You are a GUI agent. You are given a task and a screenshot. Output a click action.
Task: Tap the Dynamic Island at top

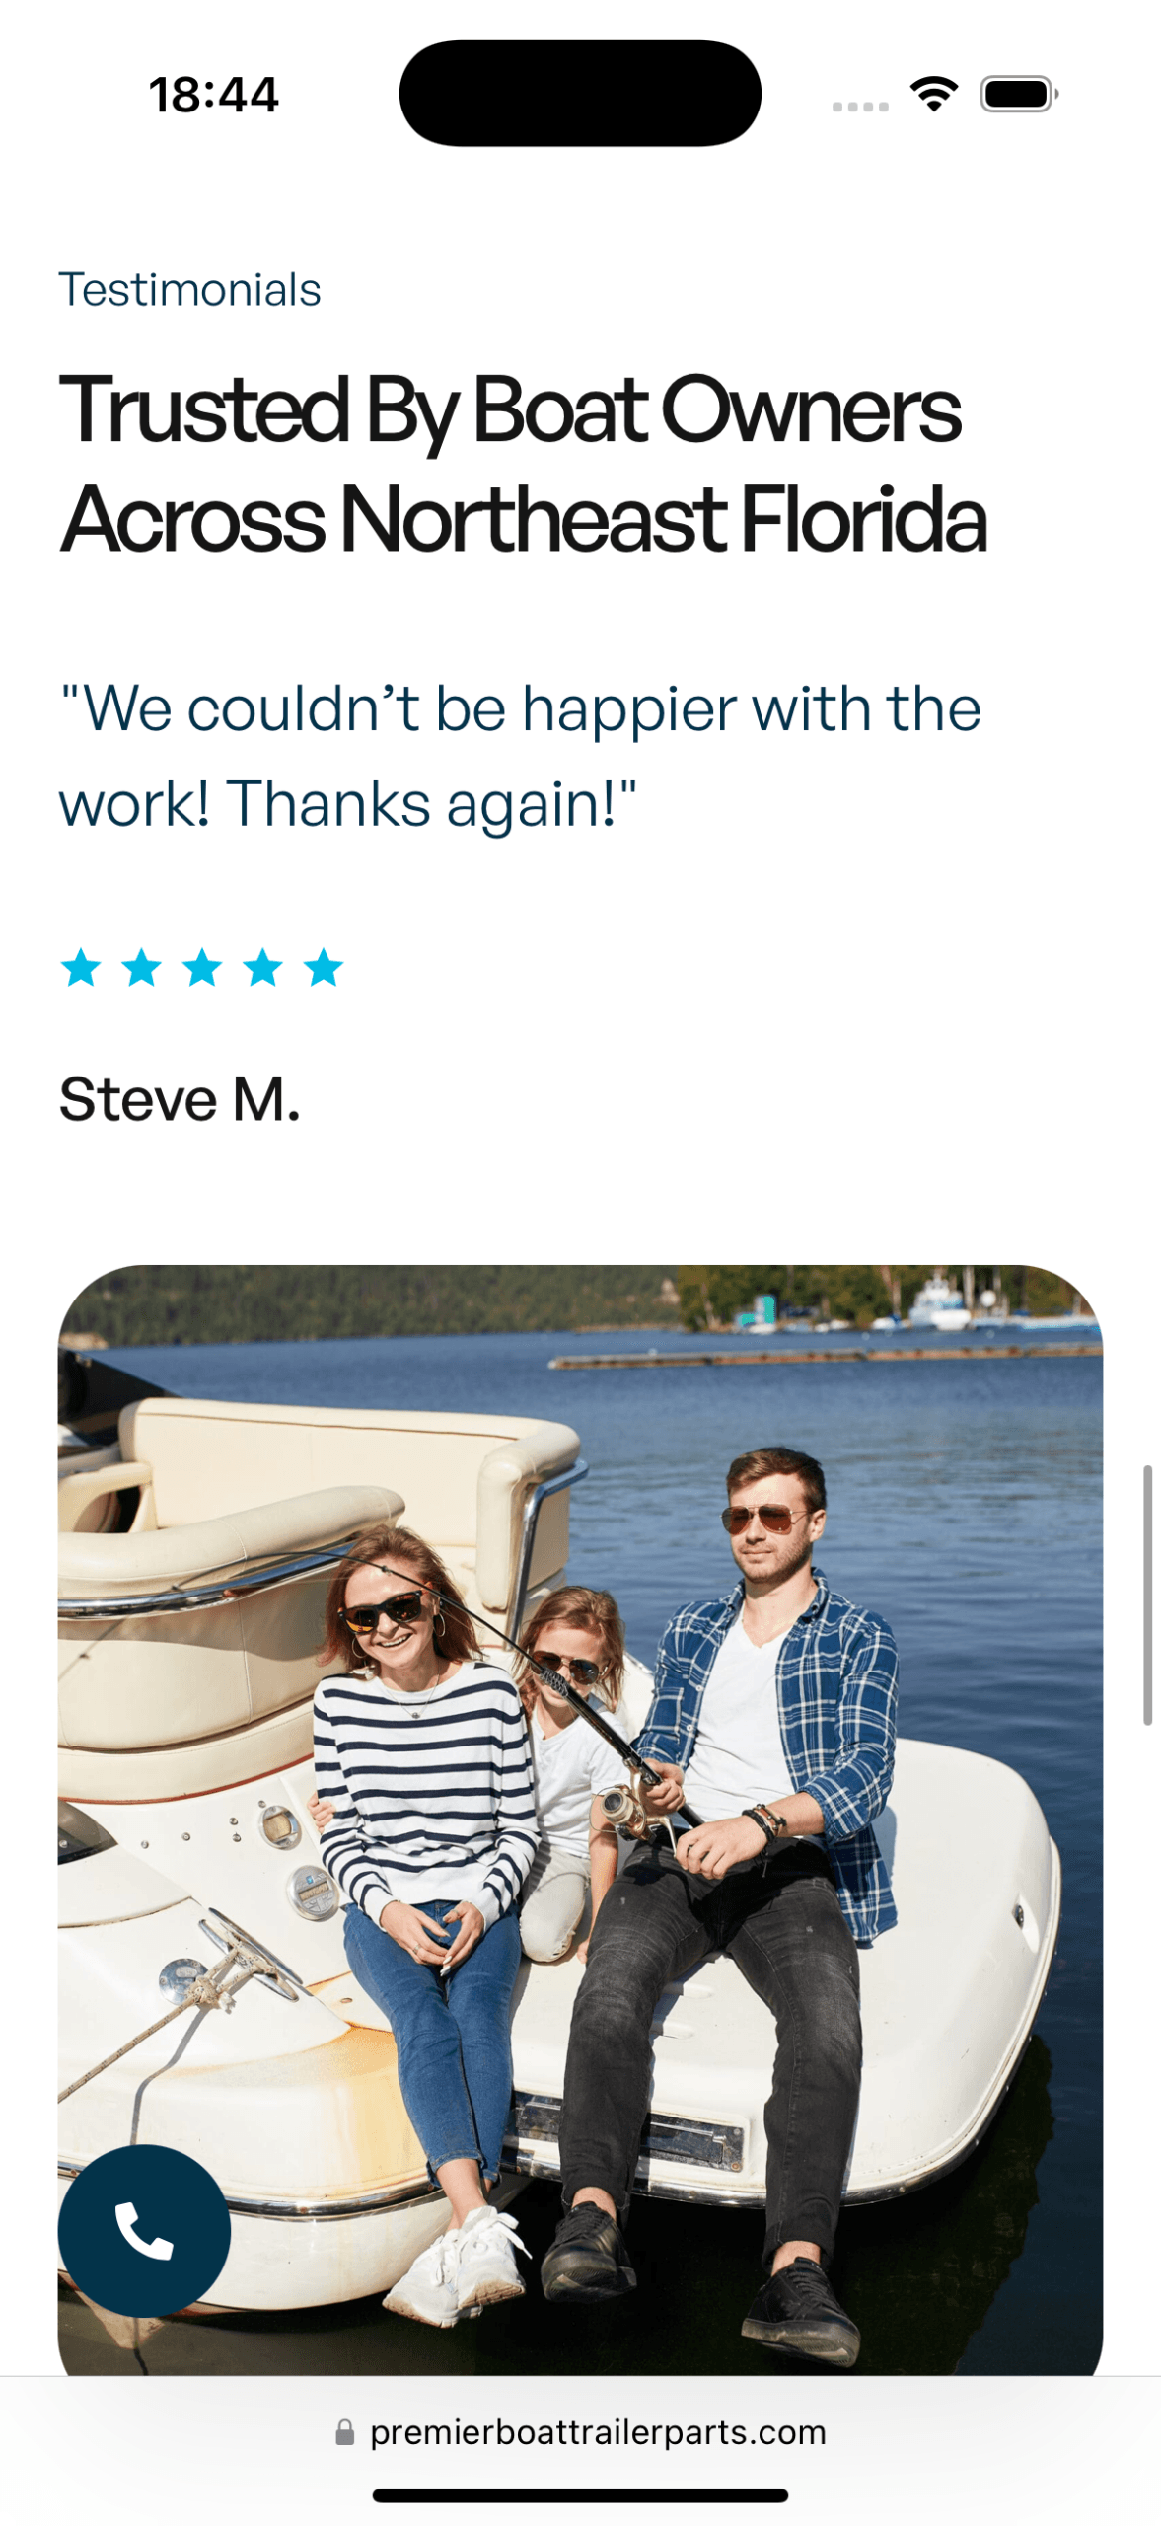pyautogui.click(x=580, y=94)
